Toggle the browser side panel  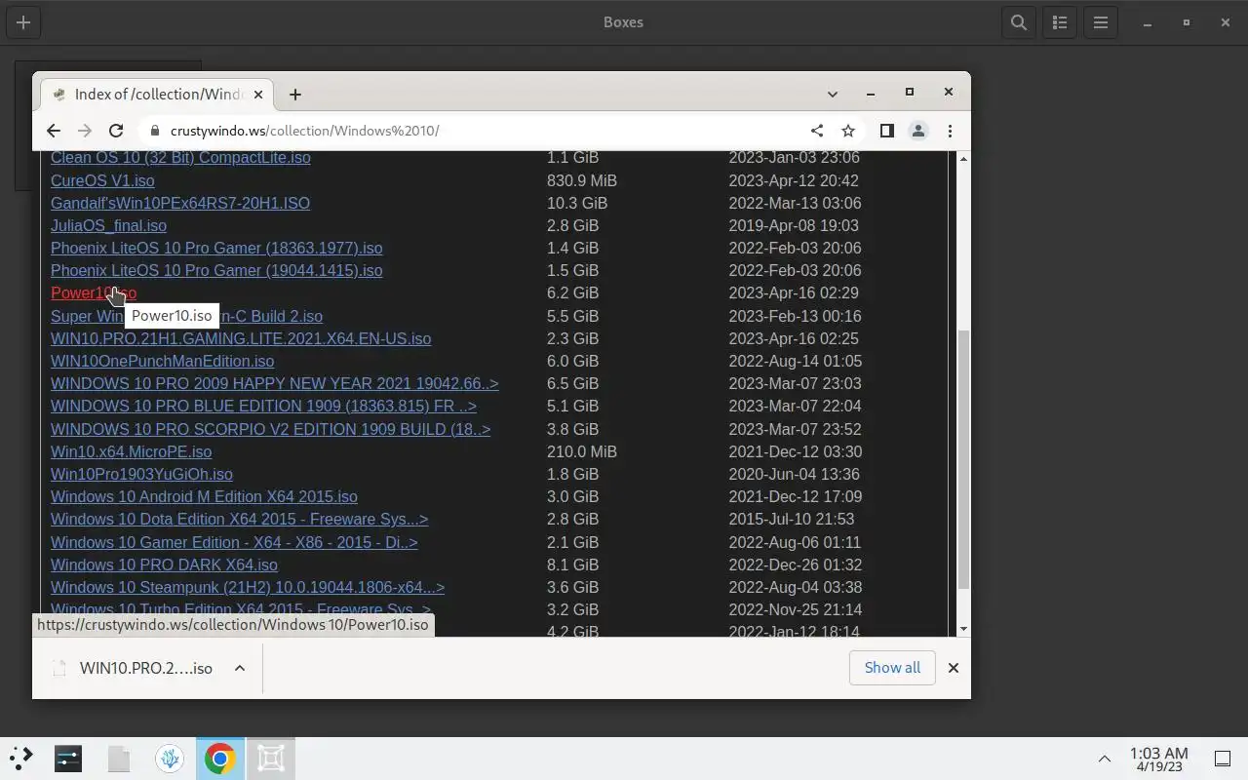(x=886, y=131)
